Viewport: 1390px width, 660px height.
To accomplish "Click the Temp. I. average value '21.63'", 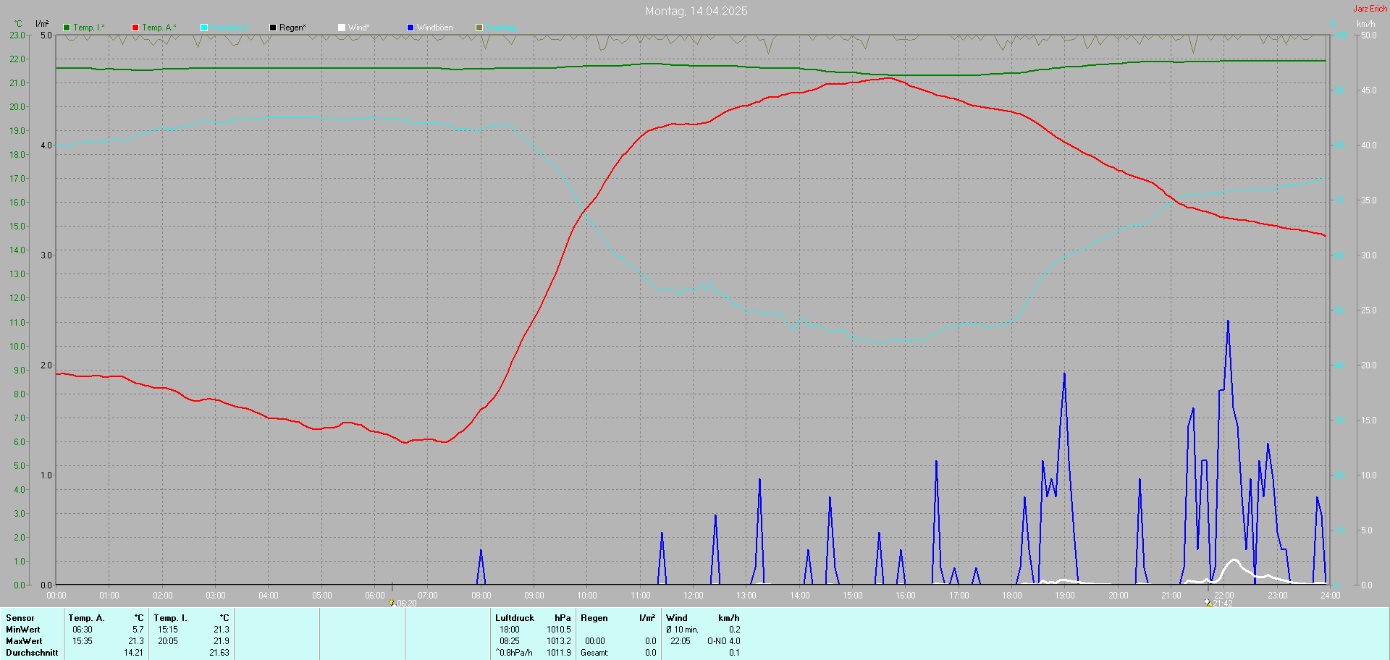I will tap(219, 653).
